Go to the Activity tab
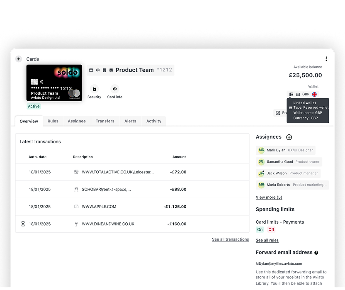Image resolution: width=345 pixels, height=290 pixels. (x=153, y=121)
